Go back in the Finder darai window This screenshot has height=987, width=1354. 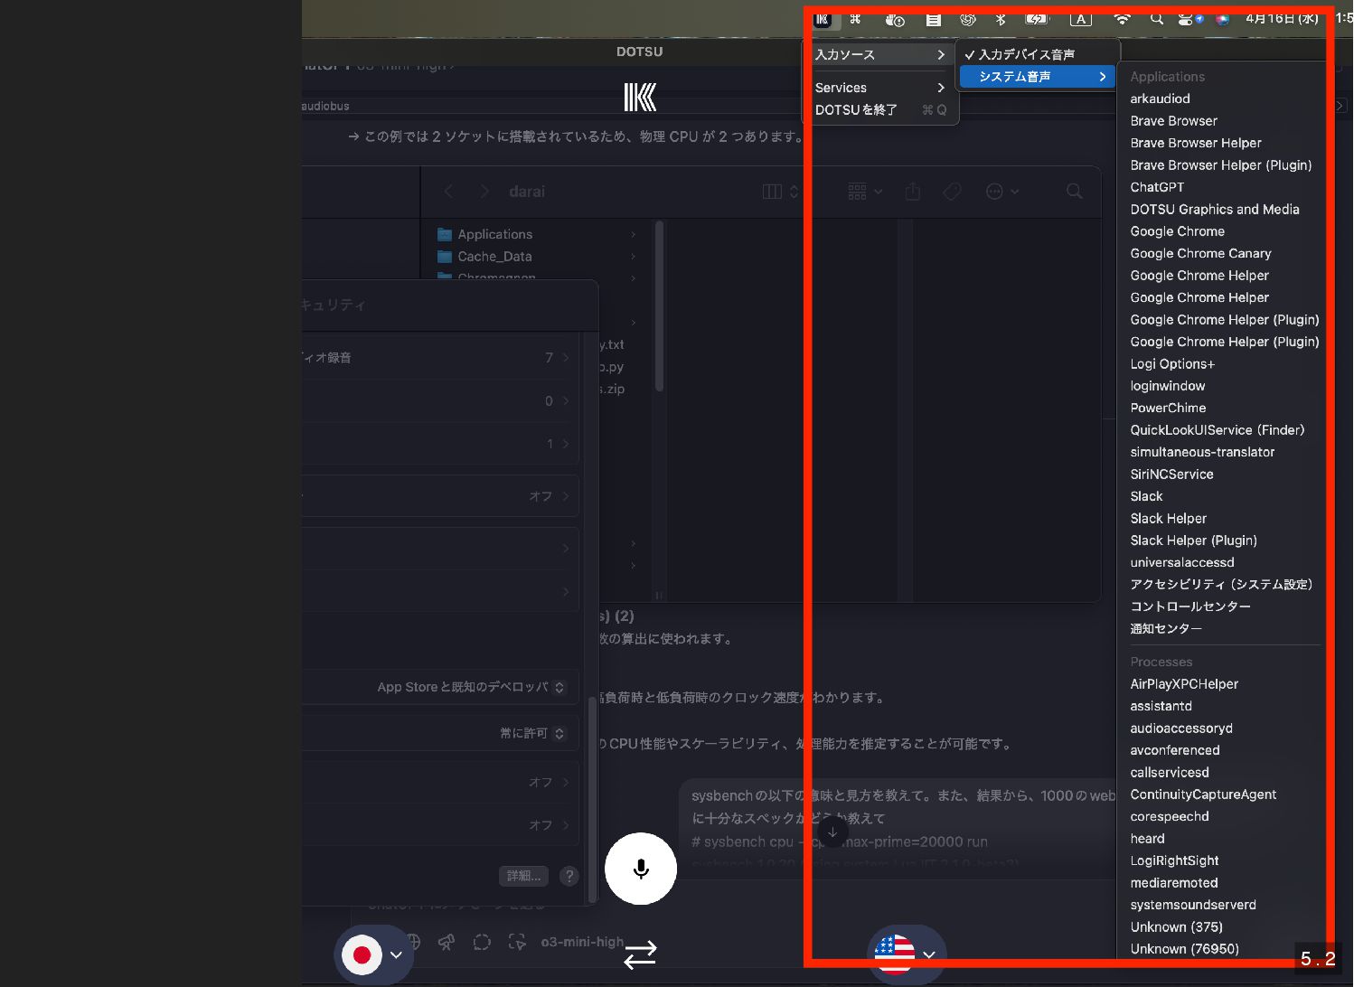[448, 192]
